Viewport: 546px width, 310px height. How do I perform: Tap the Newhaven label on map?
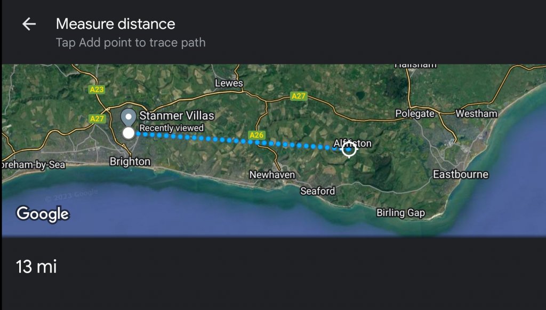tap(272, 174)
